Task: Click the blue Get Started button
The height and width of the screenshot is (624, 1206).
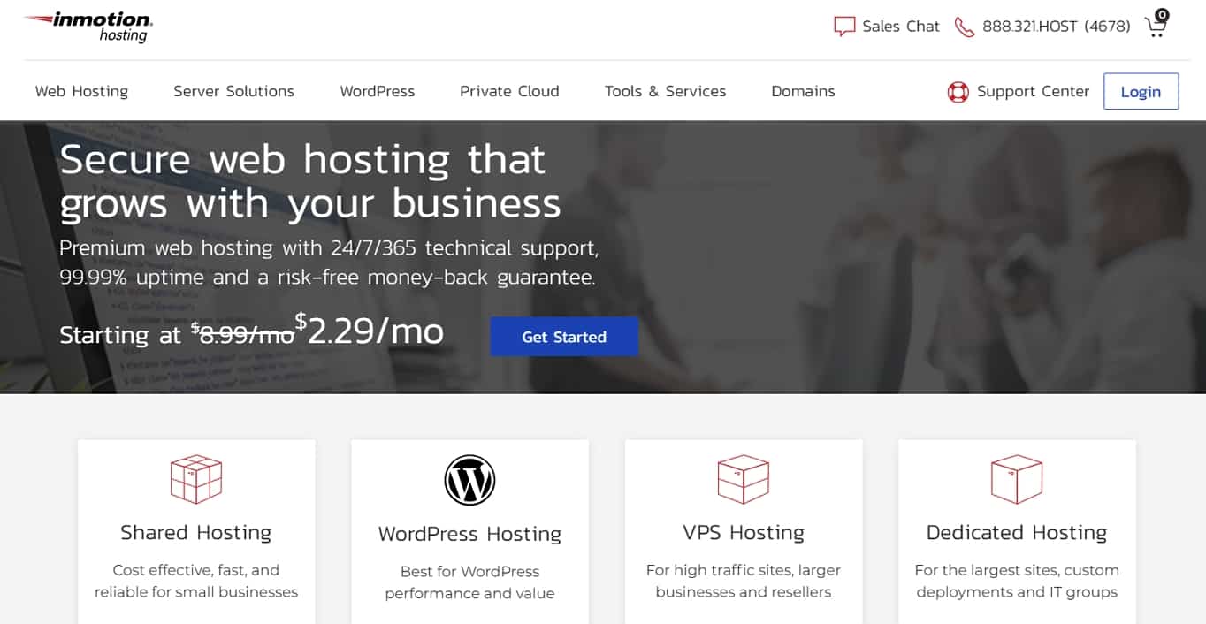Action: pyautogui.click(x=564, y=337)
